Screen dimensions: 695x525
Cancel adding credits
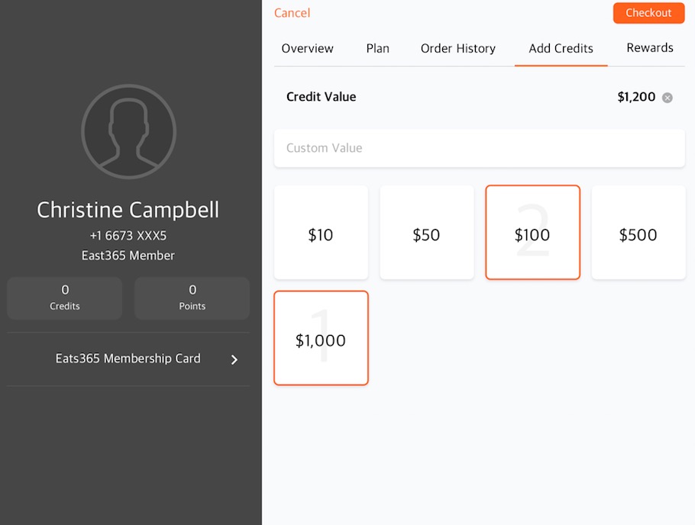click(292, 13)
